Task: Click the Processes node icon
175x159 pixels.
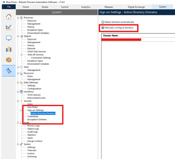Action: coord(21,17)
